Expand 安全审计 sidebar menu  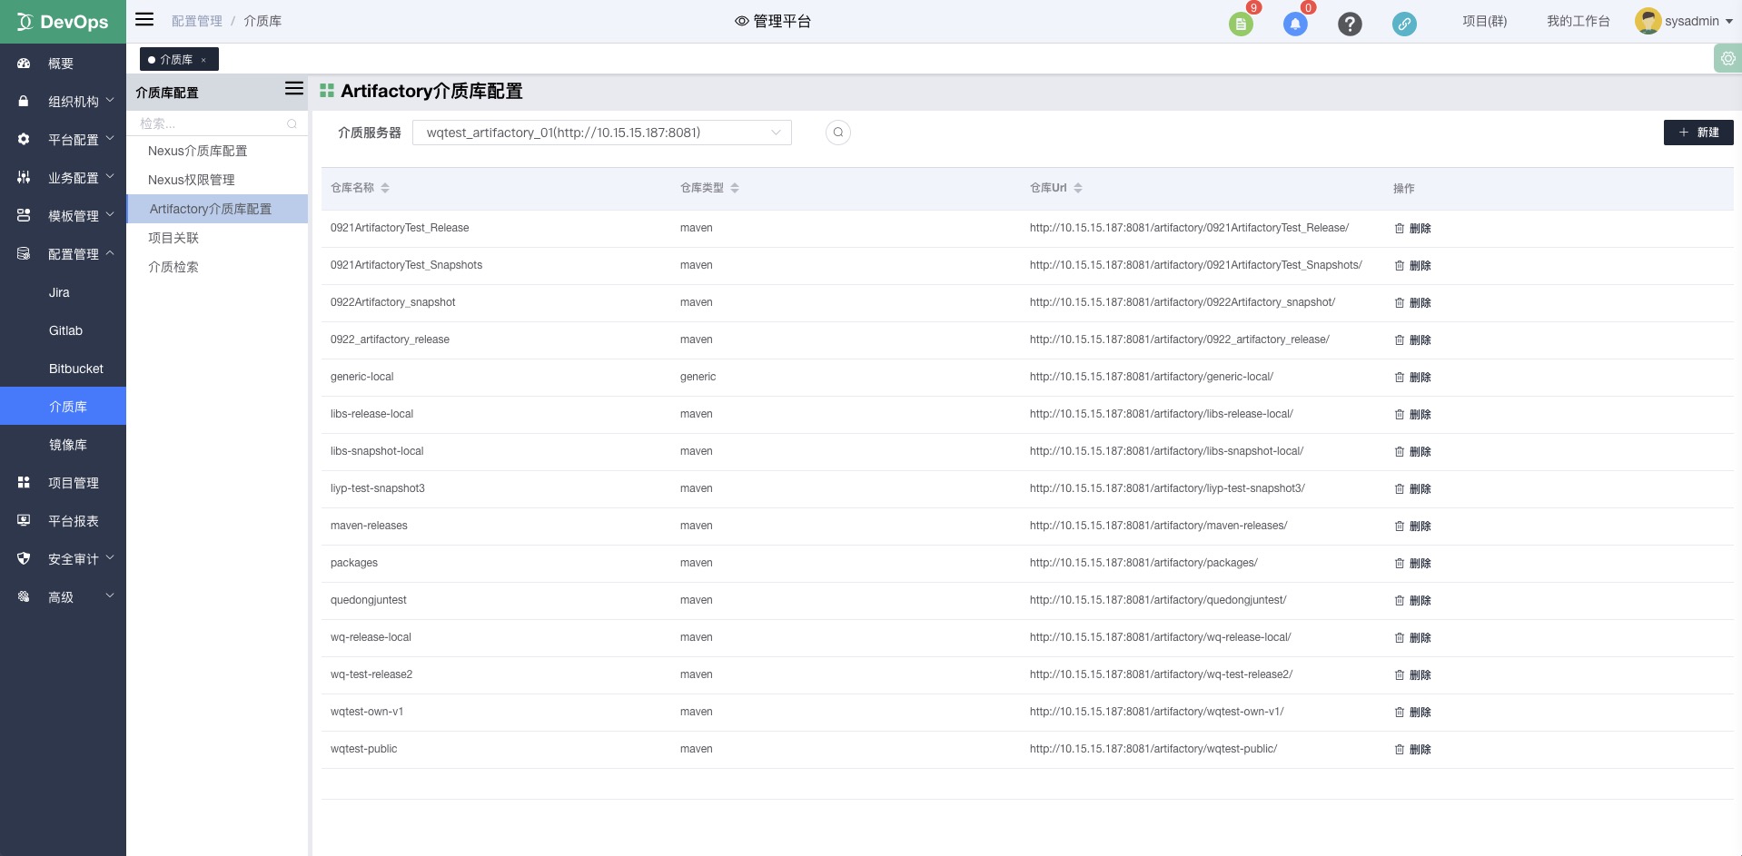[63, 559]
